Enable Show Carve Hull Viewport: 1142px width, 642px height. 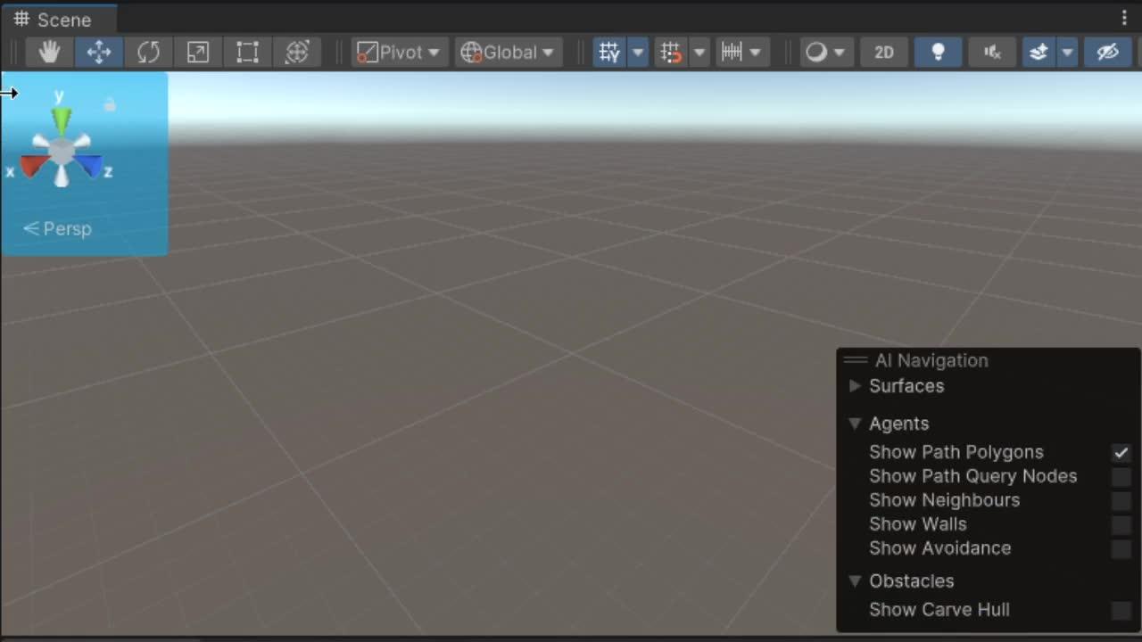click(1121, 610)
